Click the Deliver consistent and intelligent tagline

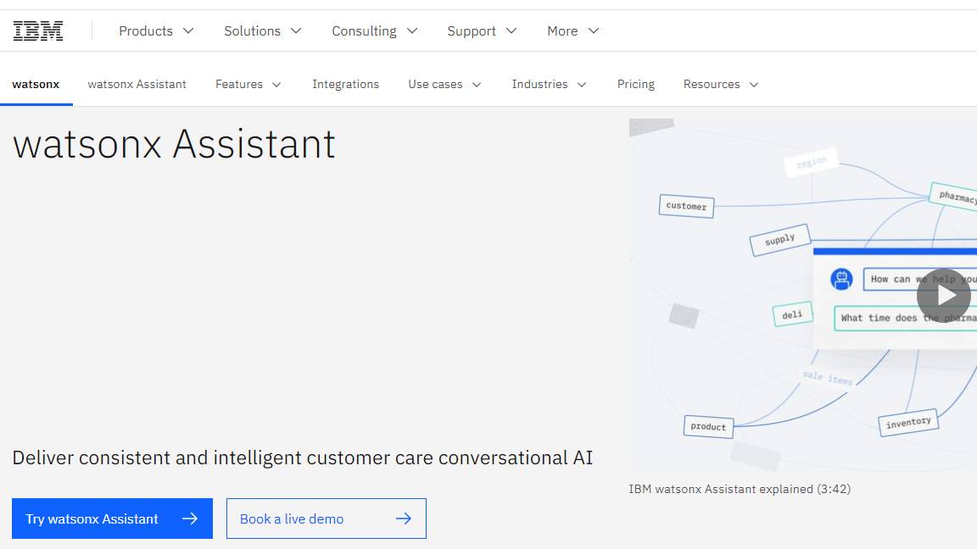pos(302,458)
